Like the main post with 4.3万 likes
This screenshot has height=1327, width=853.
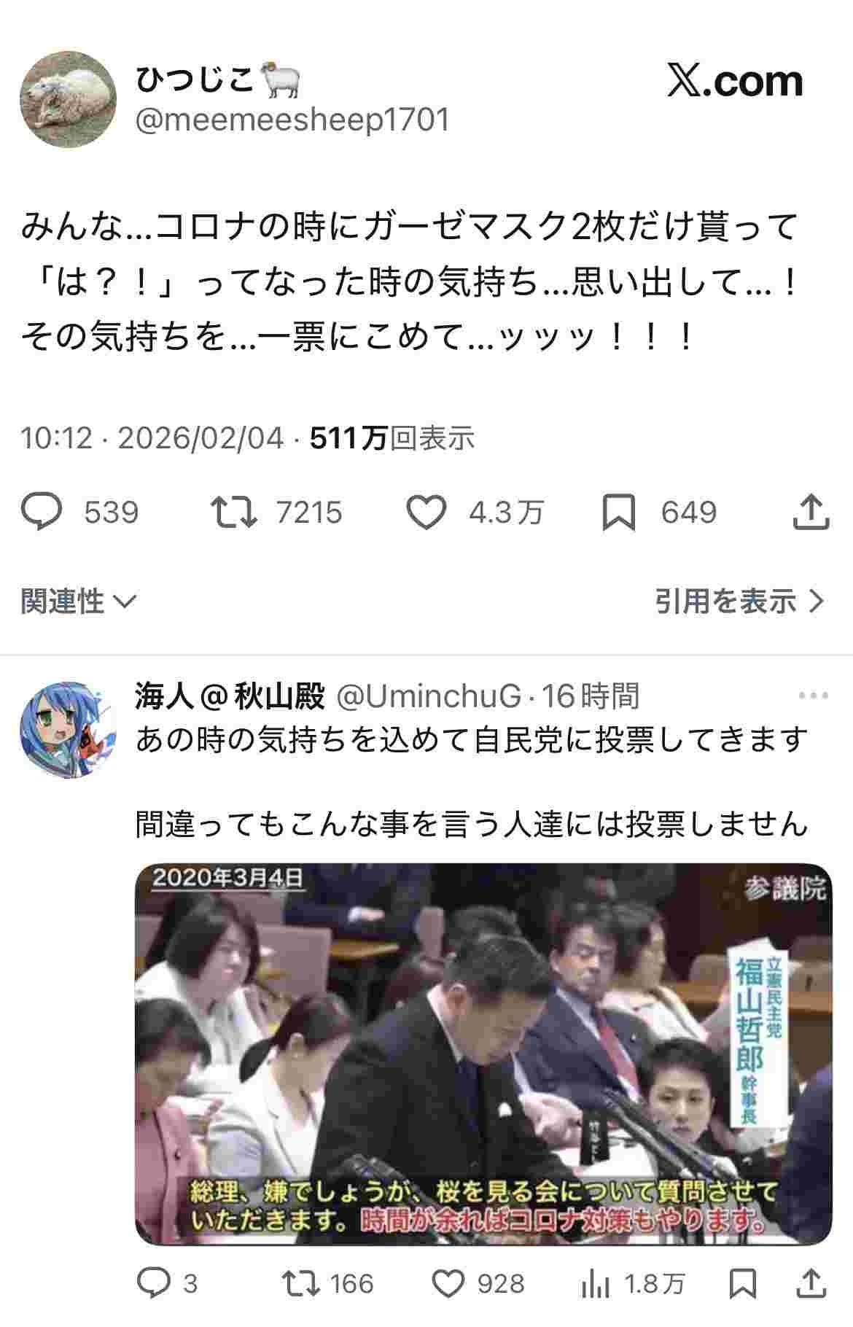point(426,511)
